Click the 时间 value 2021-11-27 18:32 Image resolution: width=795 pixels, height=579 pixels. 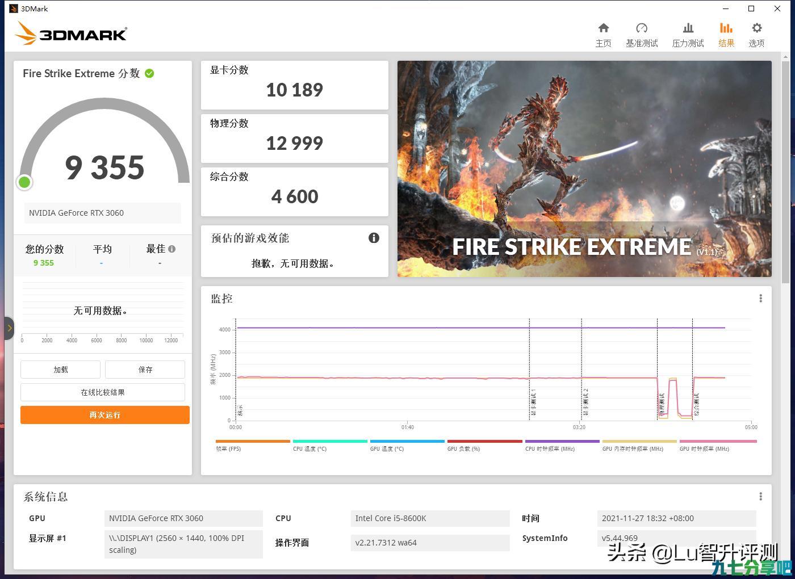[676, 518]
